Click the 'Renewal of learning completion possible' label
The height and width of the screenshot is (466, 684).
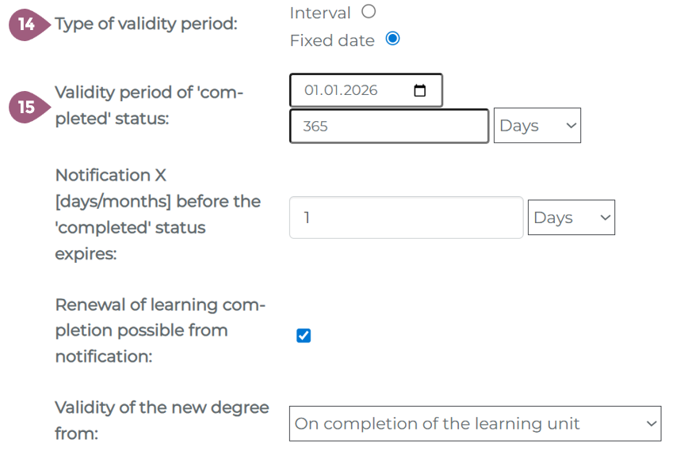click(x=159, y=331)
